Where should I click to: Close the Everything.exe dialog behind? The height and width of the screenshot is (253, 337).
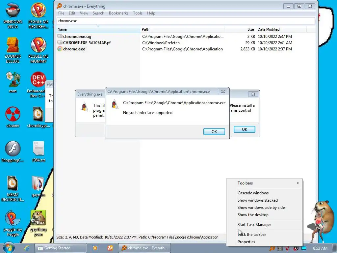(253, 94)
